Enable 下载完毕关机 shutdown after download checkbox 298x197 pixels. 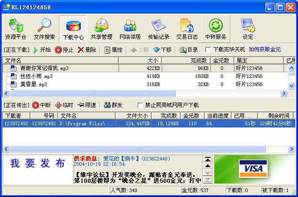tap(208, 50)
